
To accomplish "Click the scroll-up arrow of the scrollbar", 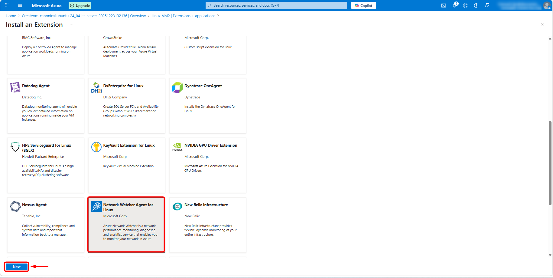I will click(550, 39).
